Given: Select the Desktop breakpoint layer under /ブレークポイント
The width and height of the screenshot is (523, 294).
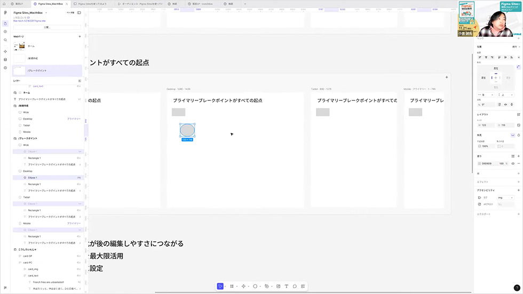Looking at the screenshot, I should (48, 171).
